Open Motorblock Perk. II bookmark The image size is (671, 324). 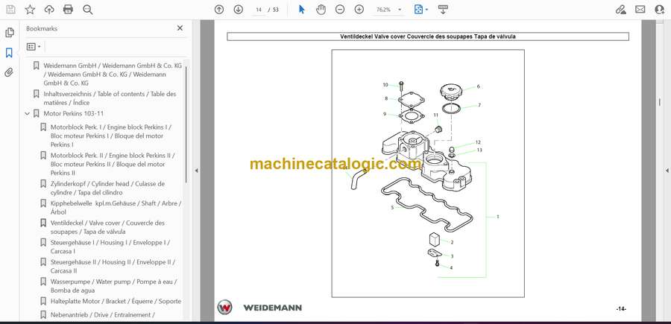[x=113, y=164]
